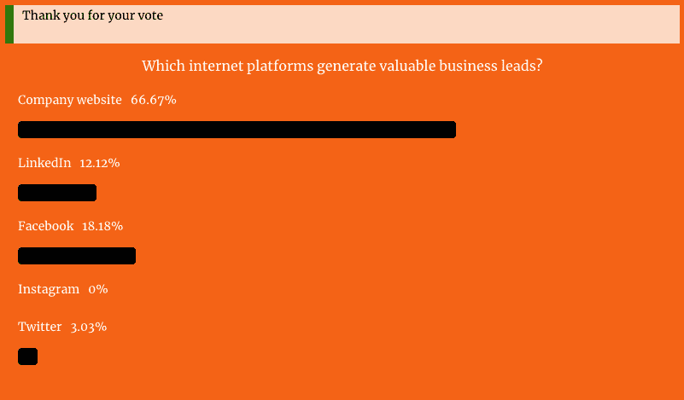Screen dimensions: 684x400
Task: Click the 0% value beside Instagram
Action: point(98,289)
